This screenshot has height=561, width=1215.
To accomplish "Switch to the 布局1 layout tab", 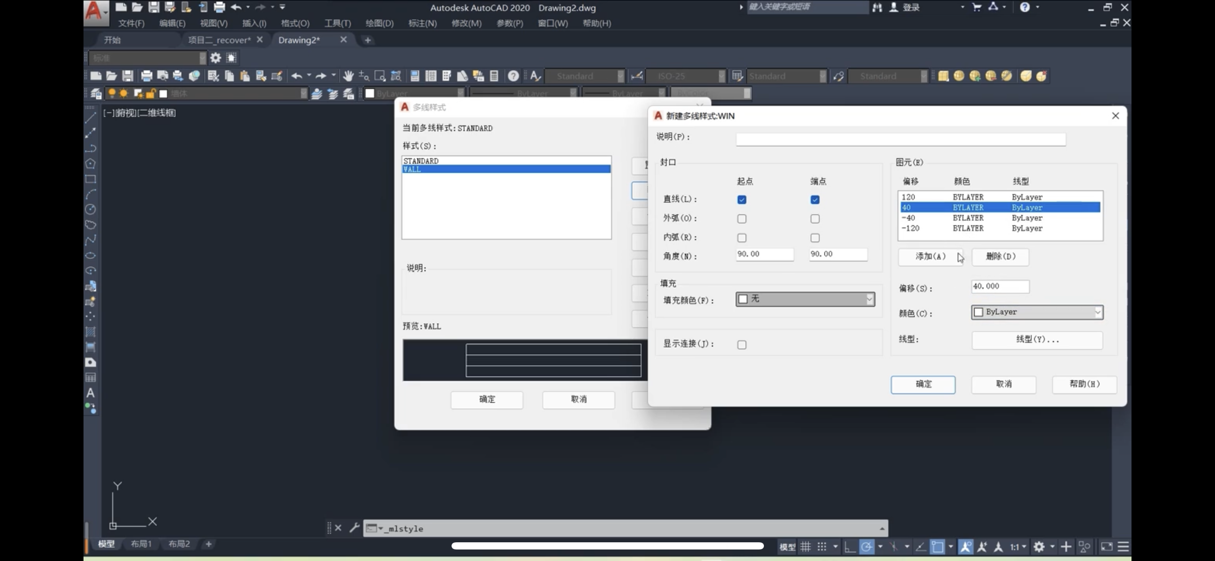I will click(x=141, y=544).
